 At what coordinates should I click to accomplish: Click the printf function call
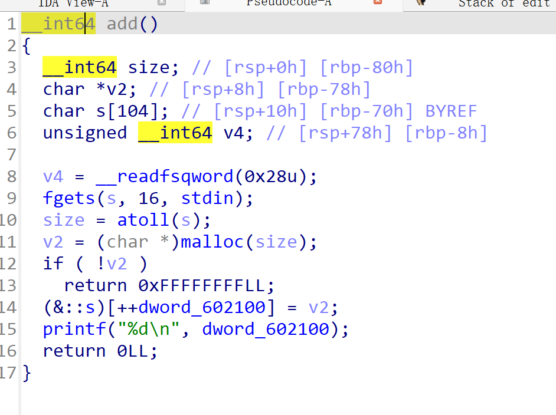[x=74, y=330]
